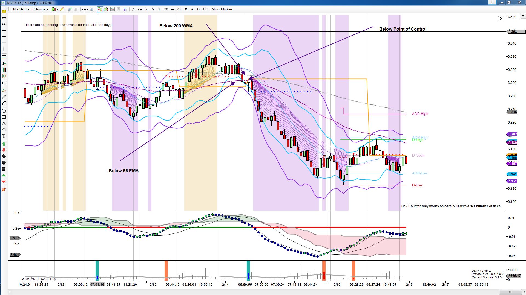Select the Andrews pitchfork tool
This screenshot has height=295, width=526.
point(4,84)
